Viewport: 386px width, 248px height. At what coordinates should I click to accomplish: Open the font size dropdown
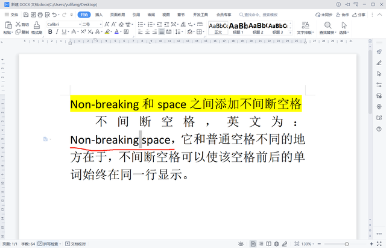coord(92,24)
